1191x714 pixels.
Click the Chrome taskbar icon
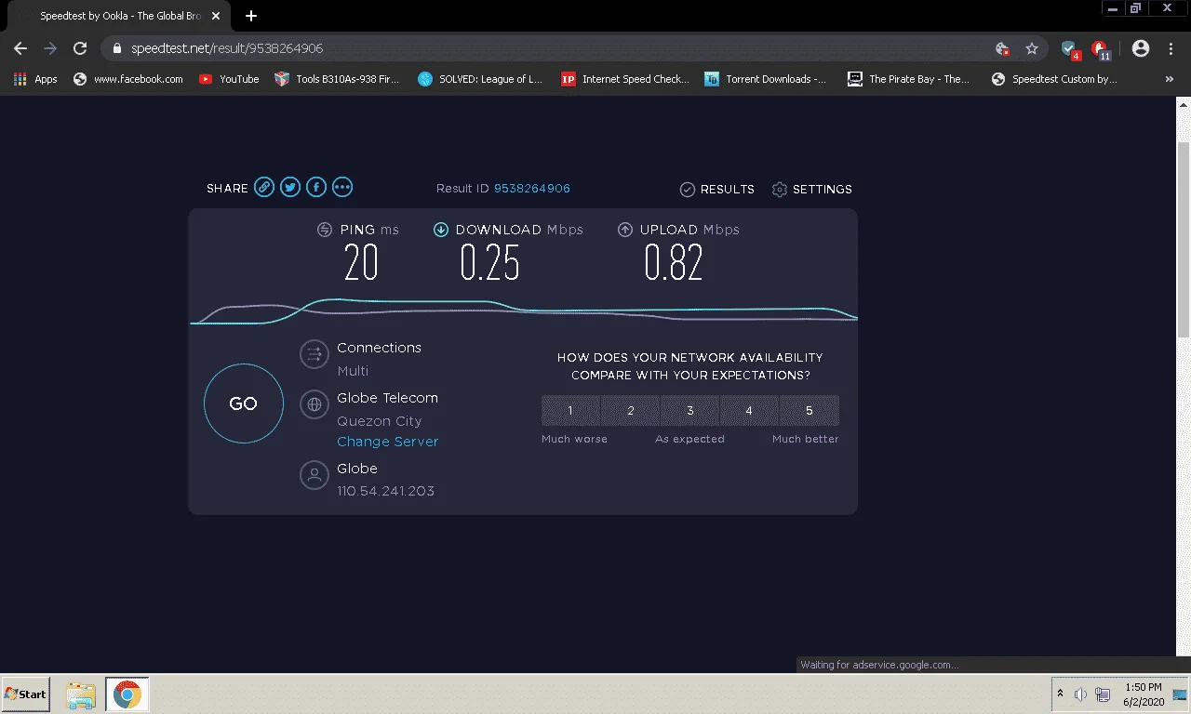coord(127,694)
